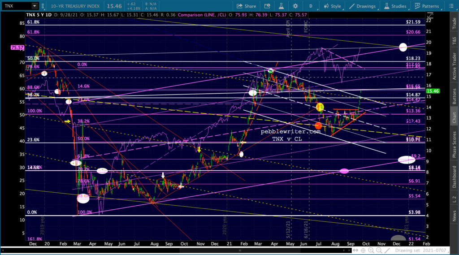
Task: Activate the crosshair pan icon
Action: pos(363,251)
